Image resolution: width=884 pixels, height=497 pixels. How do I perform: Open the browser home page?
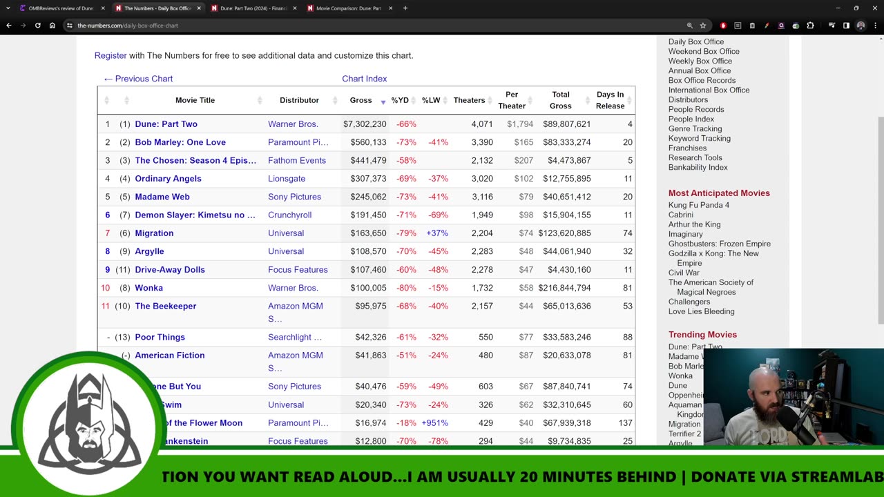[x=52, y=26]
